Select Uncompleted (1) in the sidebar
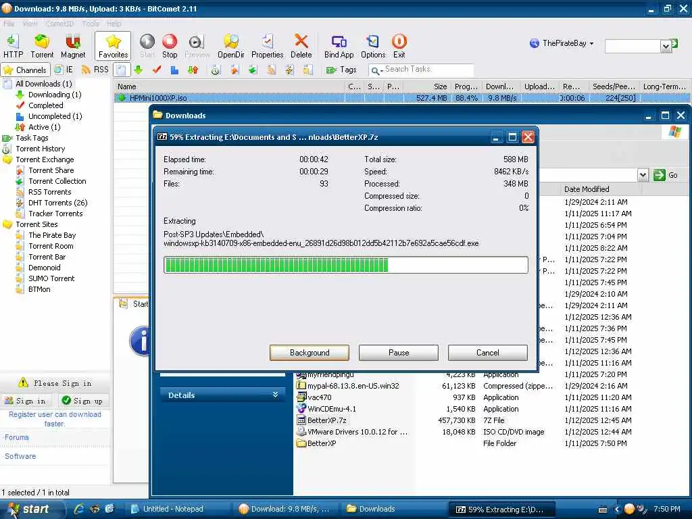Image resolution: width=692 pixels, height=519 pixels. pyautogui.click(x=55, y=116)
